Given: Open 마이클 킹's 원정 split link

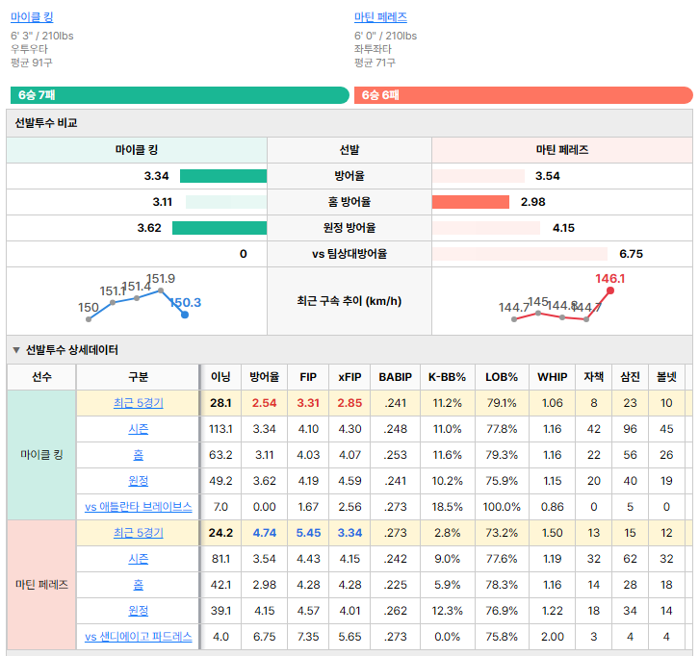Looking at the screenshot, I should tap(139, 481).
